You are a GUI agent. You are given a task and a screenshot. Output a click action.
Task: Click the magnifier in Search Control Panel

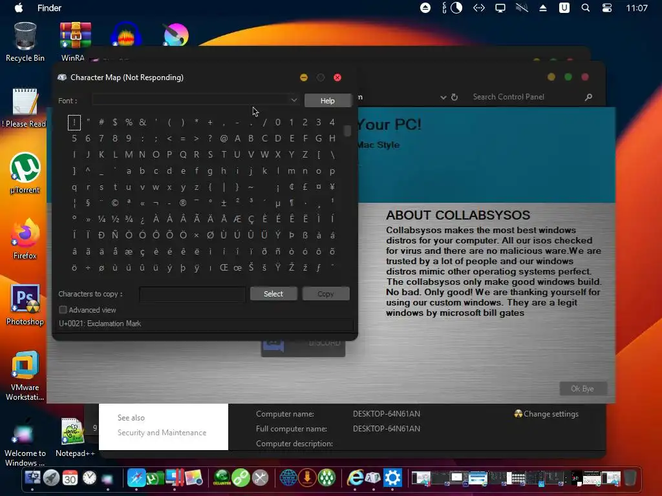pyautogui.click(x=588, y=97)
